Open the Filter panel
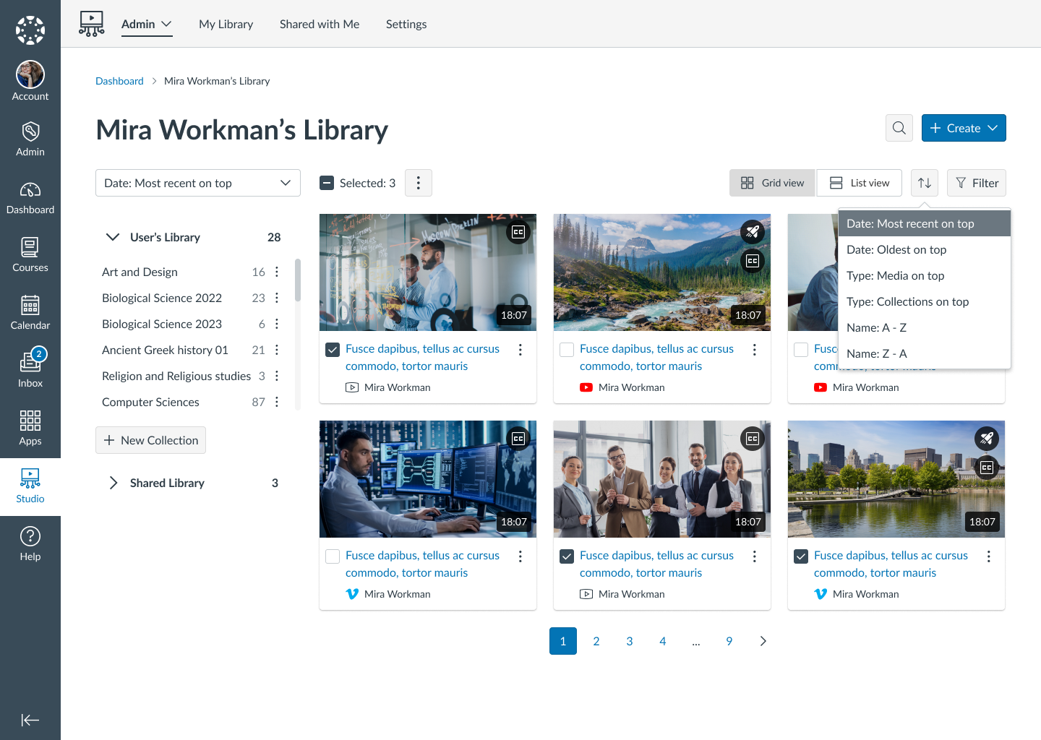The image size is (1041, 740). 976,183
